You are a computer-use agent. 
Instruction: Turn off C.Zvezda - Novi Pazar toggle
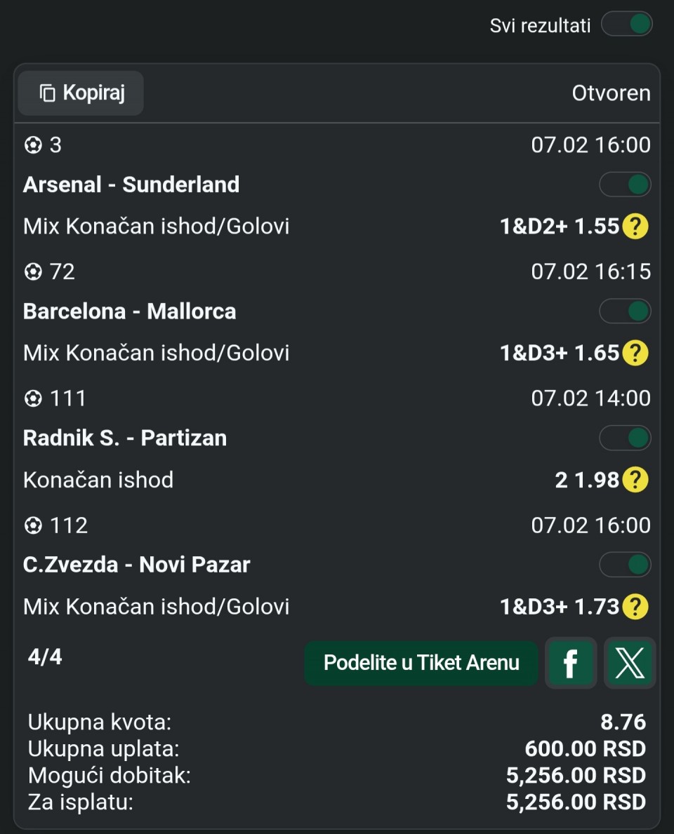pyautogui.click(x=625, y=565)
